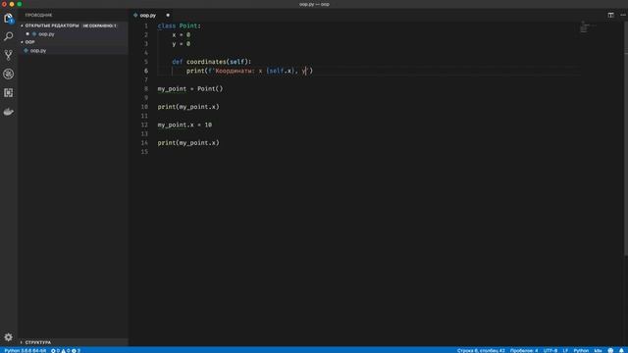628x353 pixels.
Task: Click 'my_point = Point()' on line 8
Action: pos(189,89)
